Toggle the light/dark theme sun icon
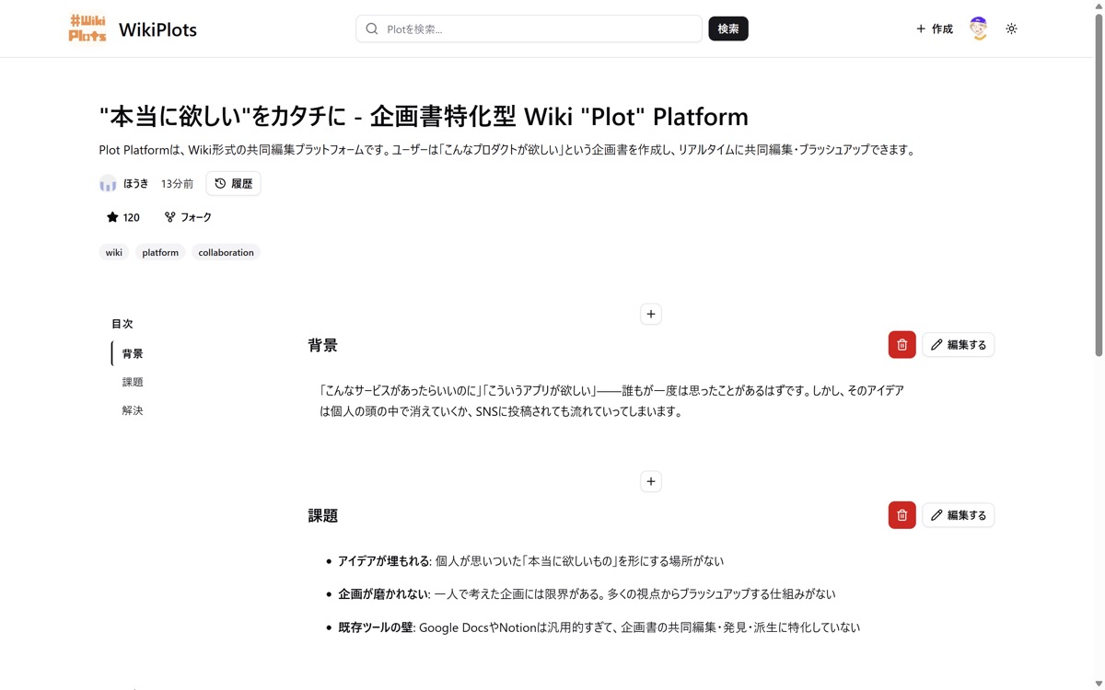 coord(1011,29)
